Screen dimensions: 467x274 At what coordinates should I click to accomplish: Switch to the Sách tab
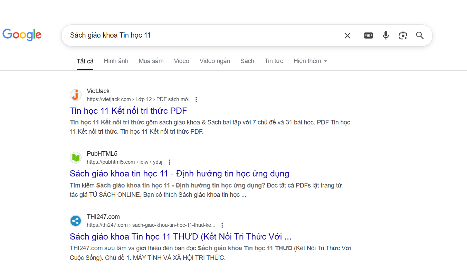pyautogui.click(x=247, y=61)
